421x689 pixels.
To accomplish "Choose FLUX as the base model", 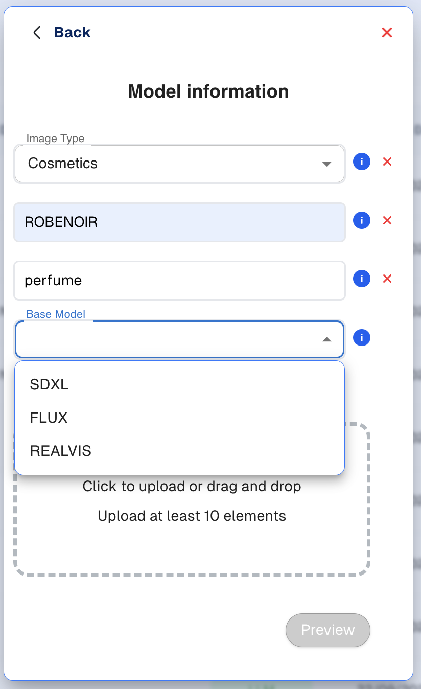I will 180,418.
